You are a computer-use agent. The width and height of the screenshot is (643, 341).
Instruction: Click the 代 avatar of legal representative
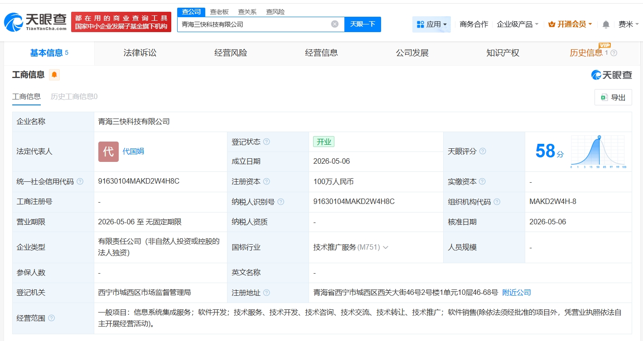(x=108, y=152)
